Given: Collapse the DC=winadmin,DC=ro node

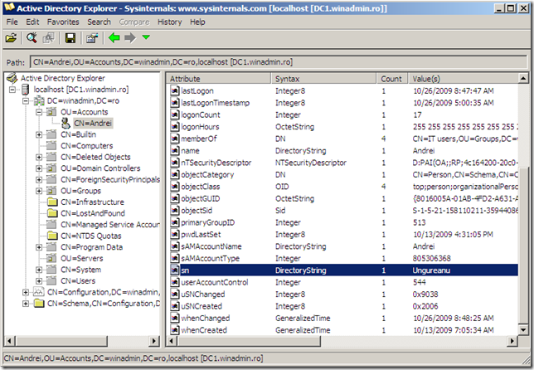Looking at the screenshot, I should click(26, 101).
